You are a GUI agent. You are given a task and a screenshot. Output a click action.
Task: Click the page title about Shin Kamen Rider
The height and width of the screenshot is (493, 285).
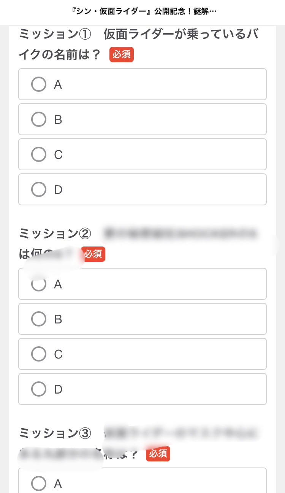pos(142,12)
